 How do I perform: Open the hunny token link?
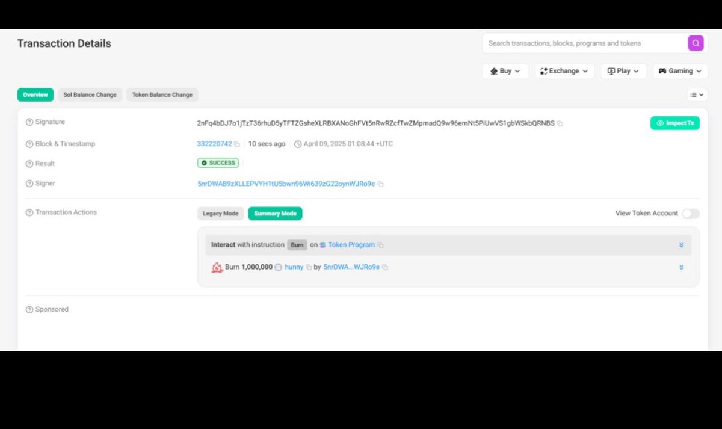click(294, 267)
